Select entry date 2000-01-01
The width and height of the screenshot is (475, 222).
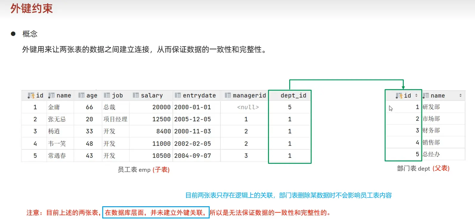click(193, 107)
